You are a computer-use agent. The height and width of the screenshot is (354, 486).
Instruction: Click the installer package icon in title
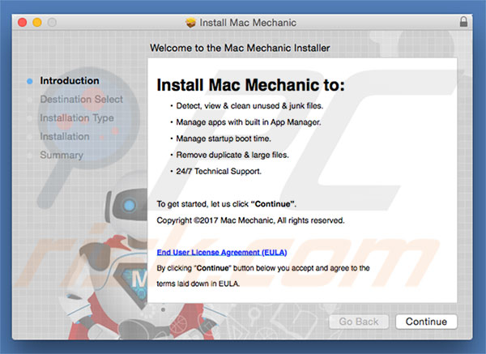point(190,23)
